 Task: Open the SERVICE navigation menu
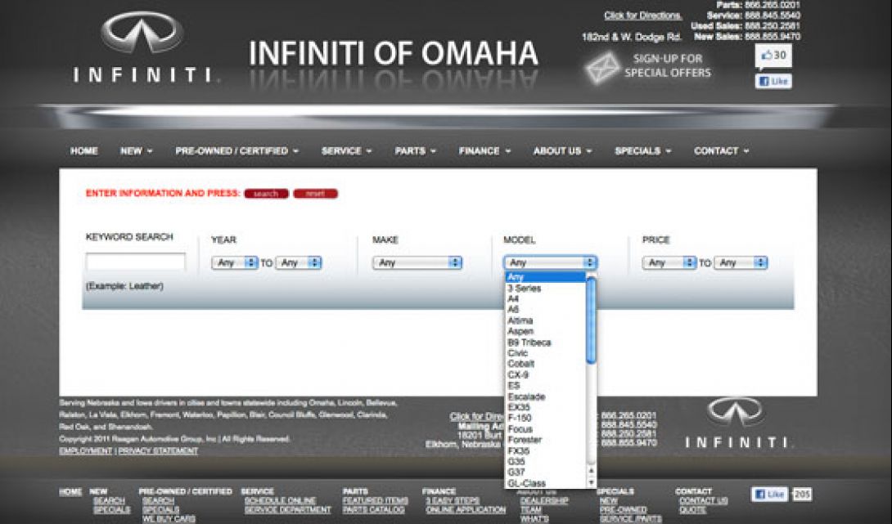pyautogui.click(x=346, y=150)
